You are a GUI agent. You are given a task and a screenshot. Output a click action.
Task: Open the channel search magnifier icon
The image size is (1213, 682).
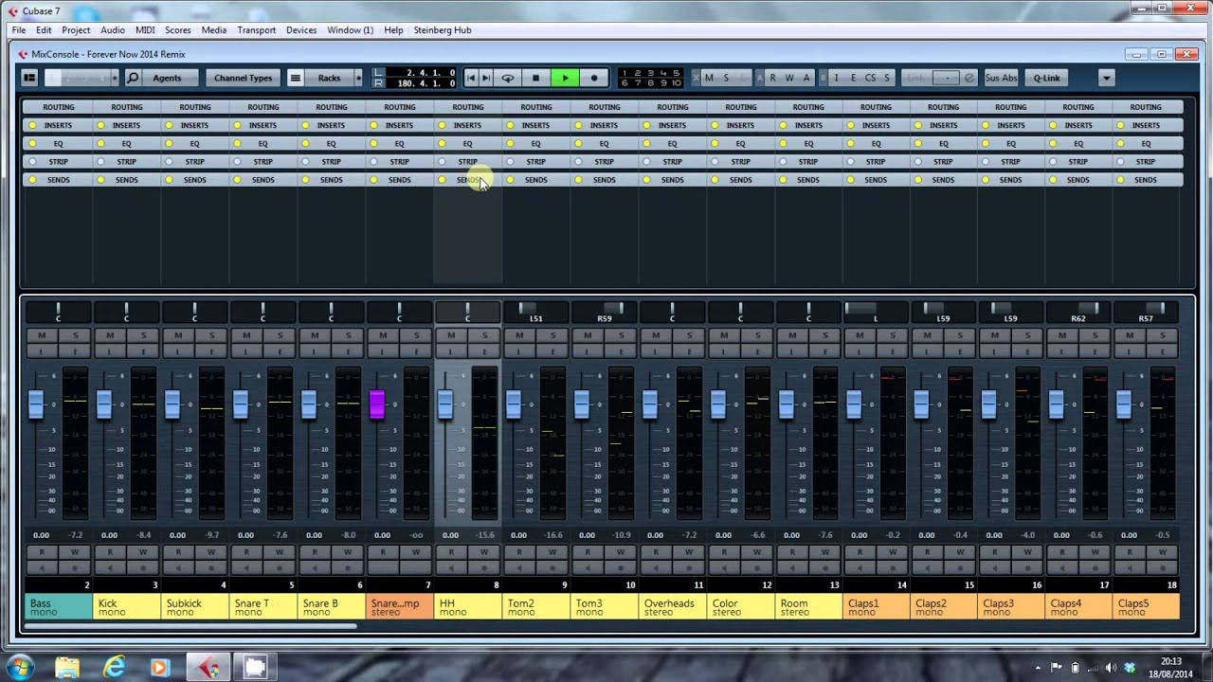[x=133, y=78]
